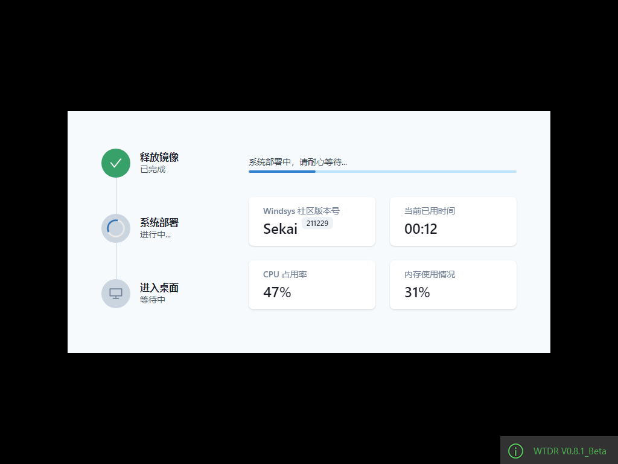Click the monitor icon for 进入桌面

[116, 294]
